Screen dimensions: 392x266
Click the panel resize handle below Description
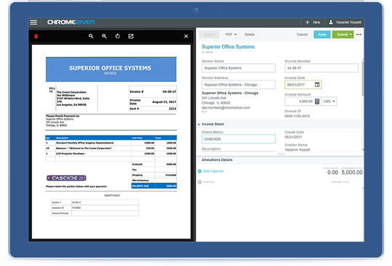click(x=280, y=154)
